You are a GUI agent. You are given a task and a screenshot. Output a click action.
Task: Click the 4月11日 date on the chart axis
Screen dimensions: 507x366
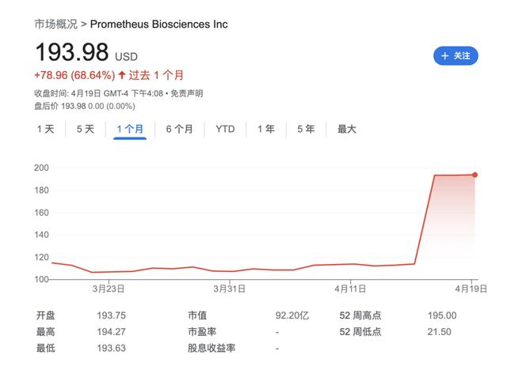coord(350,289)
